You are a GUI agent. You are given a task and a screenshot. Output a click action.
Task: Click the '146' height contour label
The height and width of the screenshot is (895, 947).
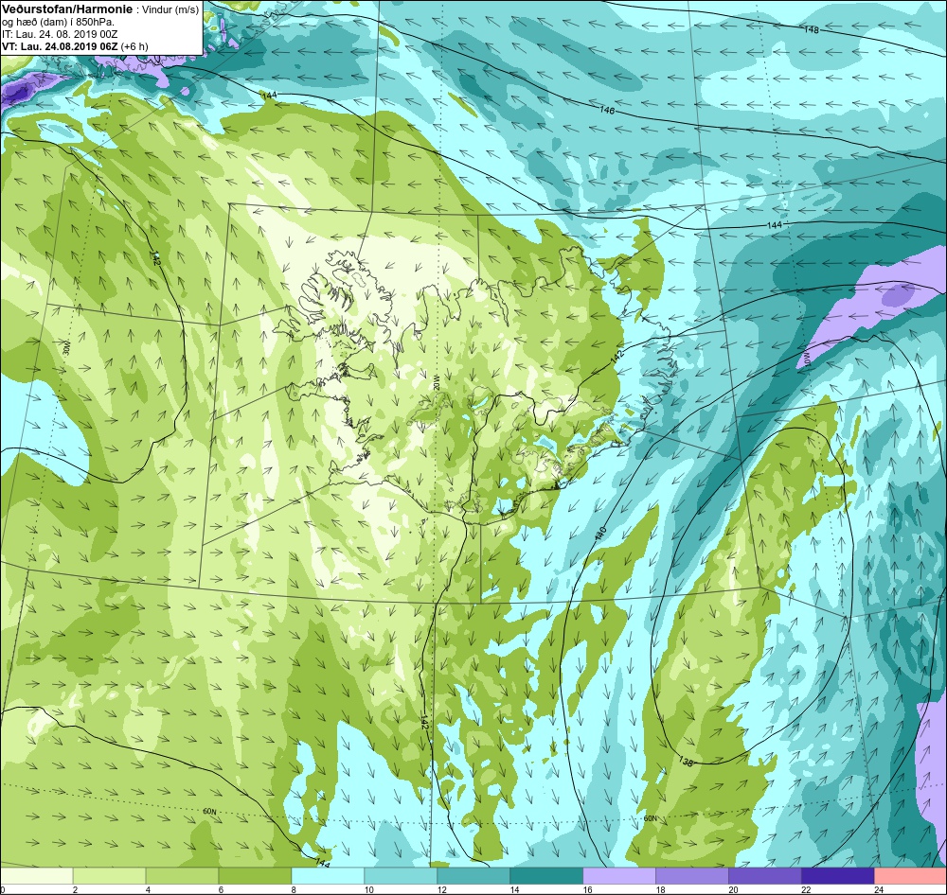coord(607,110)
